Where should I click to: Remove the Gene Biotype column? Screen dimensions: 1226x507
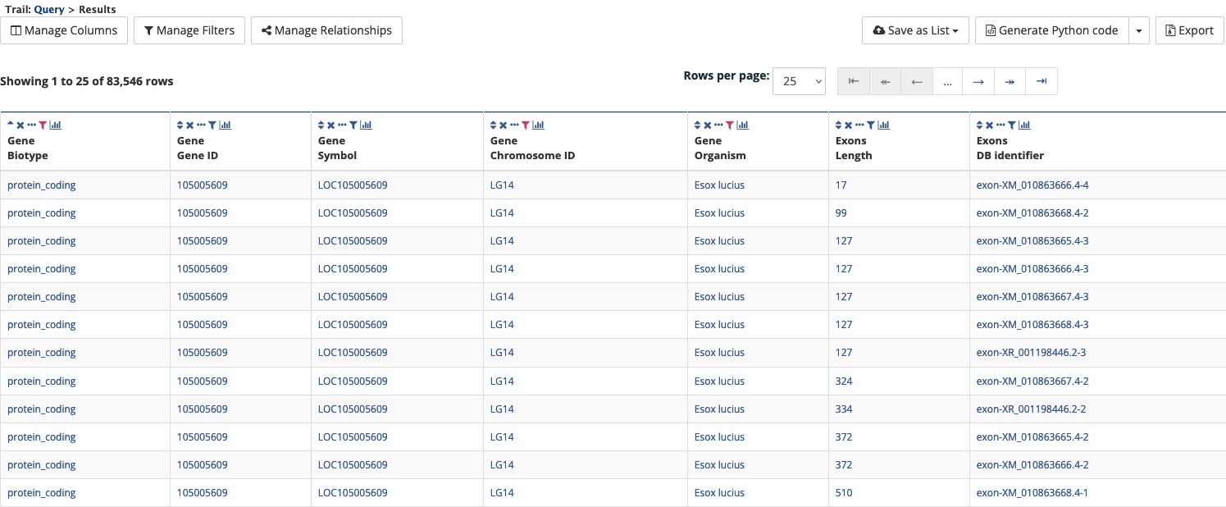click(21, 125)
